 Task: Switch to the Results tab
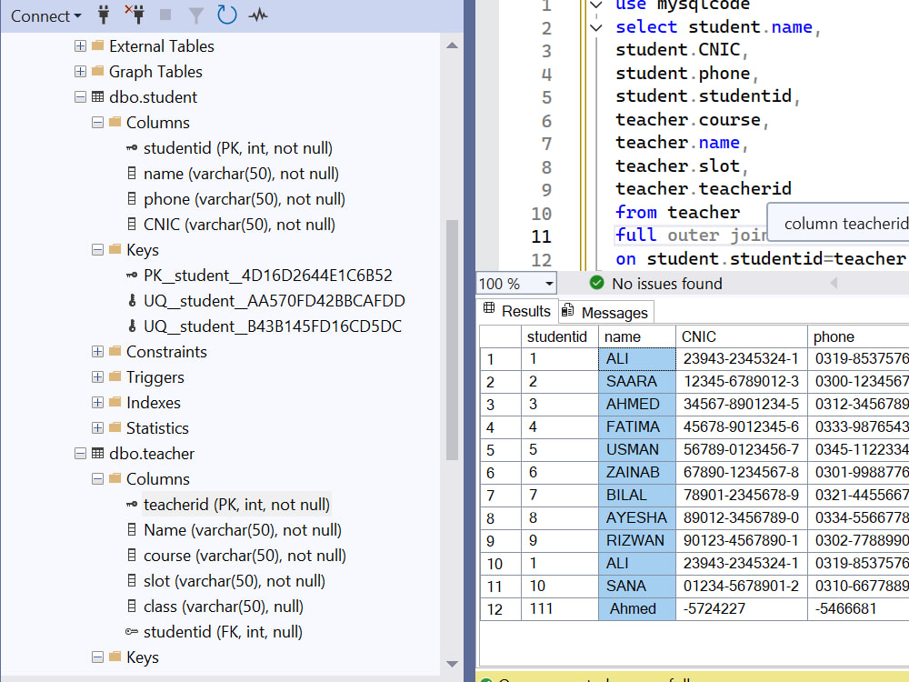pos(517,311)
